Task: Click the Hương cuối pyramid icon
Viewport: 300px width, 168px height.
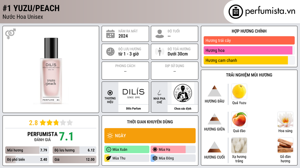Action: (214, 147)
